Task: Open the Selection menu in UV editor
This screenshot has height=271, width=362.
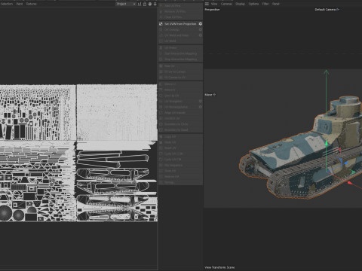Action: pyautogui.click(x=7, y=4)
